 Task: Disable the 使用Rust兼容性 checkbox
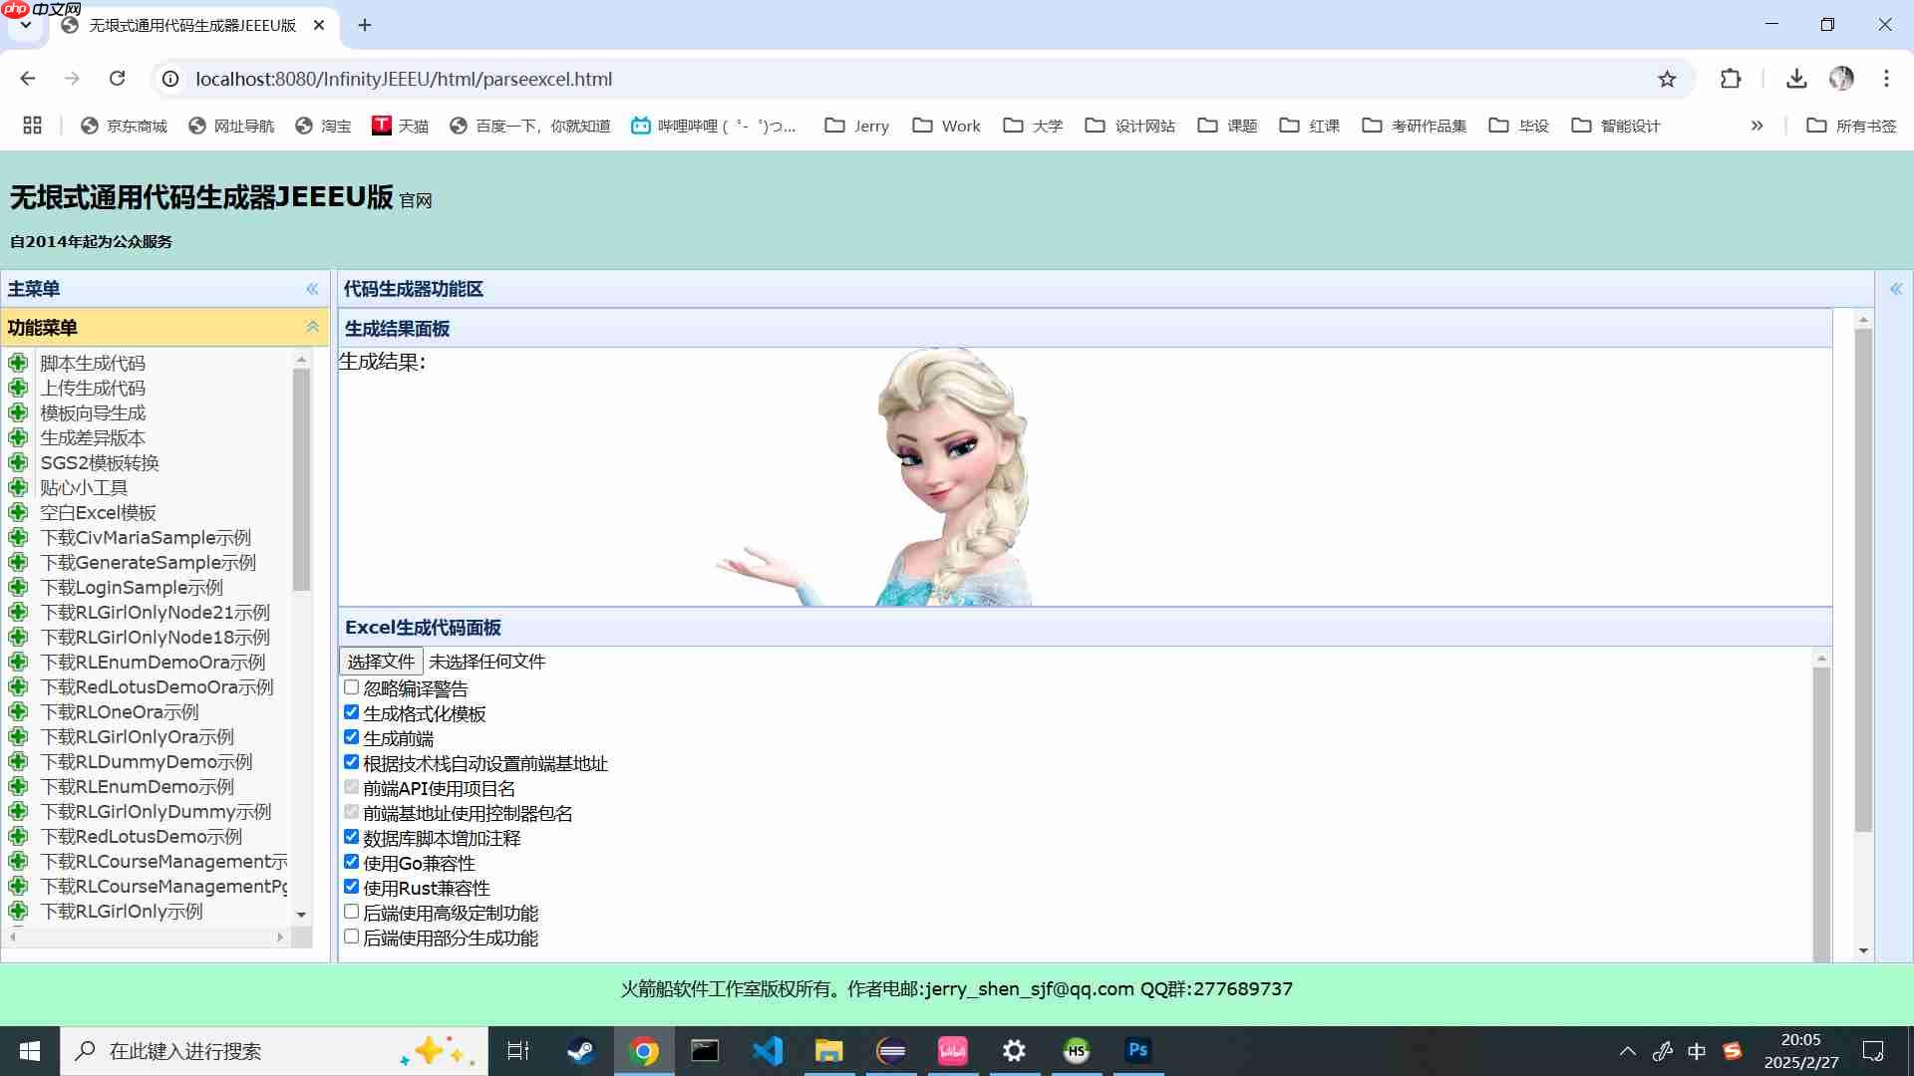click(x=351, y=886)
